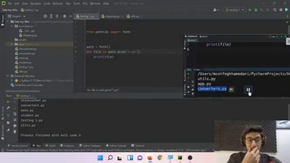The width and height of the screenshot is (290, 163).
Task: Switch to the utils.py editor tab
Action: [x=135, y=16]
